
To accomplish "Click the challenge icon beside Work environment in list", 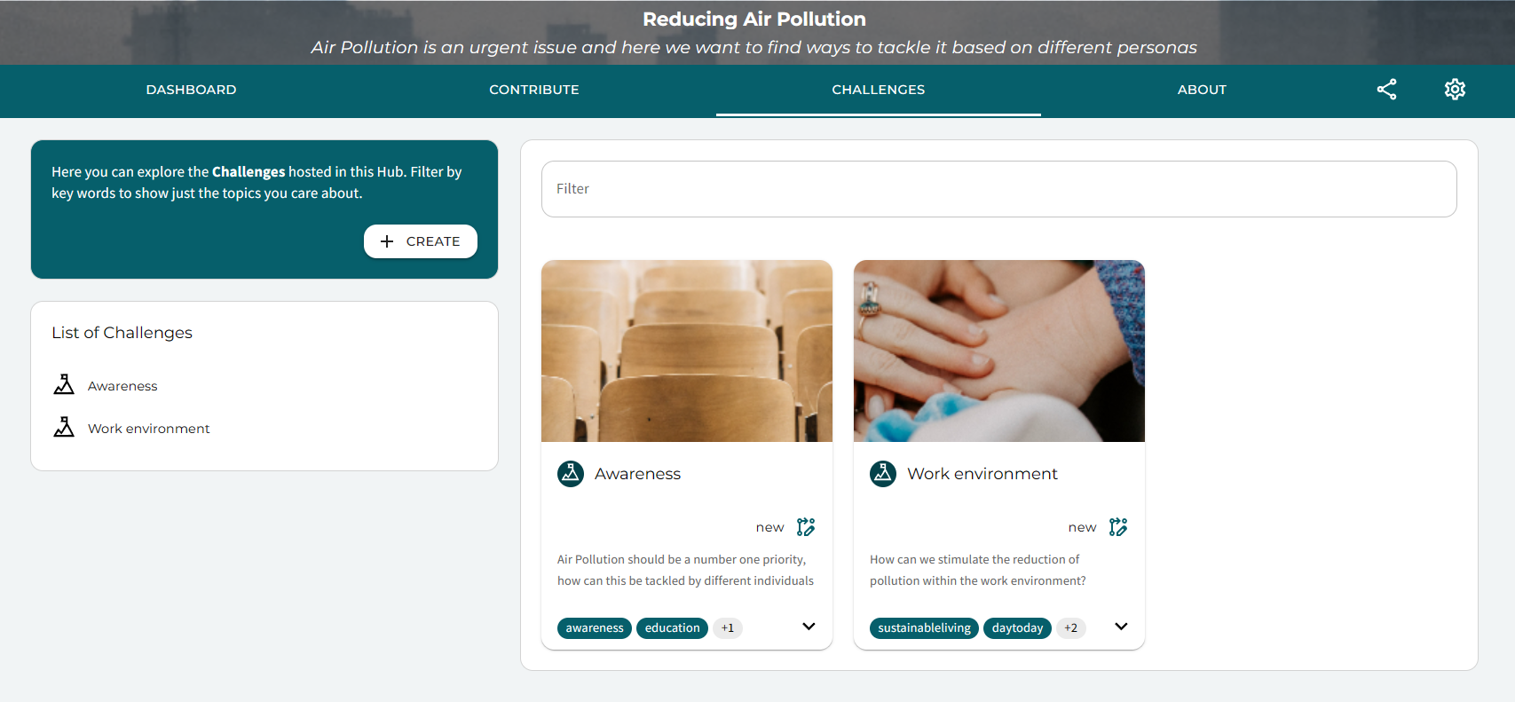I will click(64, 428).
